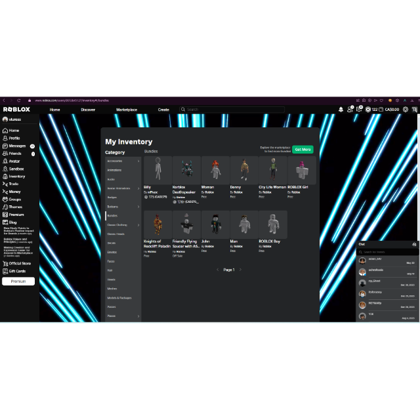This screenshot has height=420, width=420.
Task: Open the Korblox Deathspeaker bundle thumbnail
Action: click(x=186, y=170)
